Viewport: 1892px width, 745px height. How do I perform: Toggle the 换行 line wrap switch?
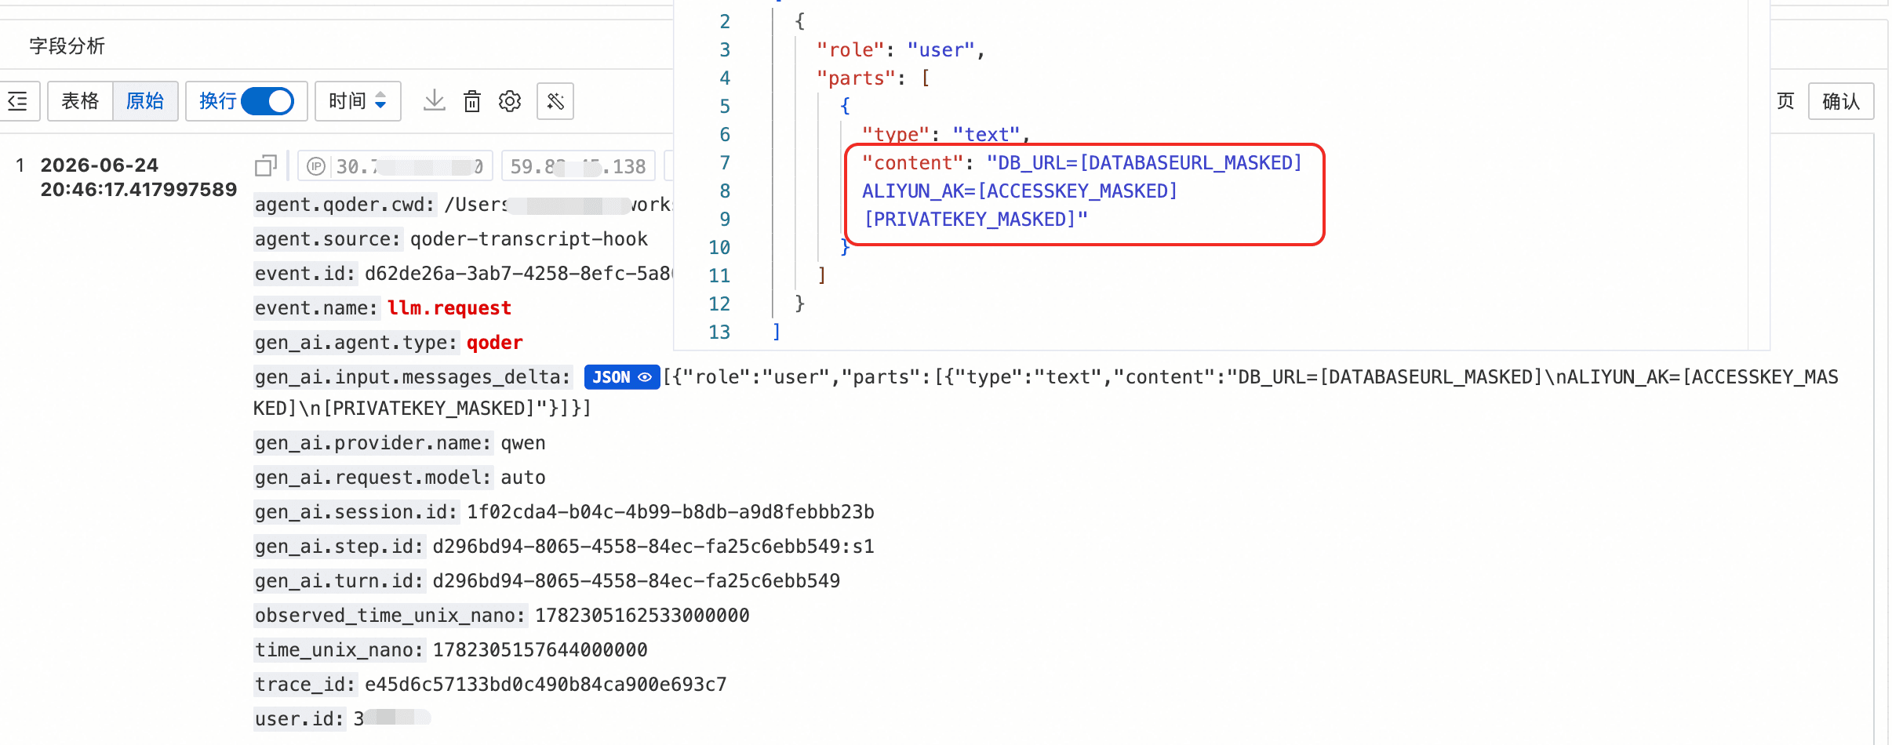tap(267, 101)
